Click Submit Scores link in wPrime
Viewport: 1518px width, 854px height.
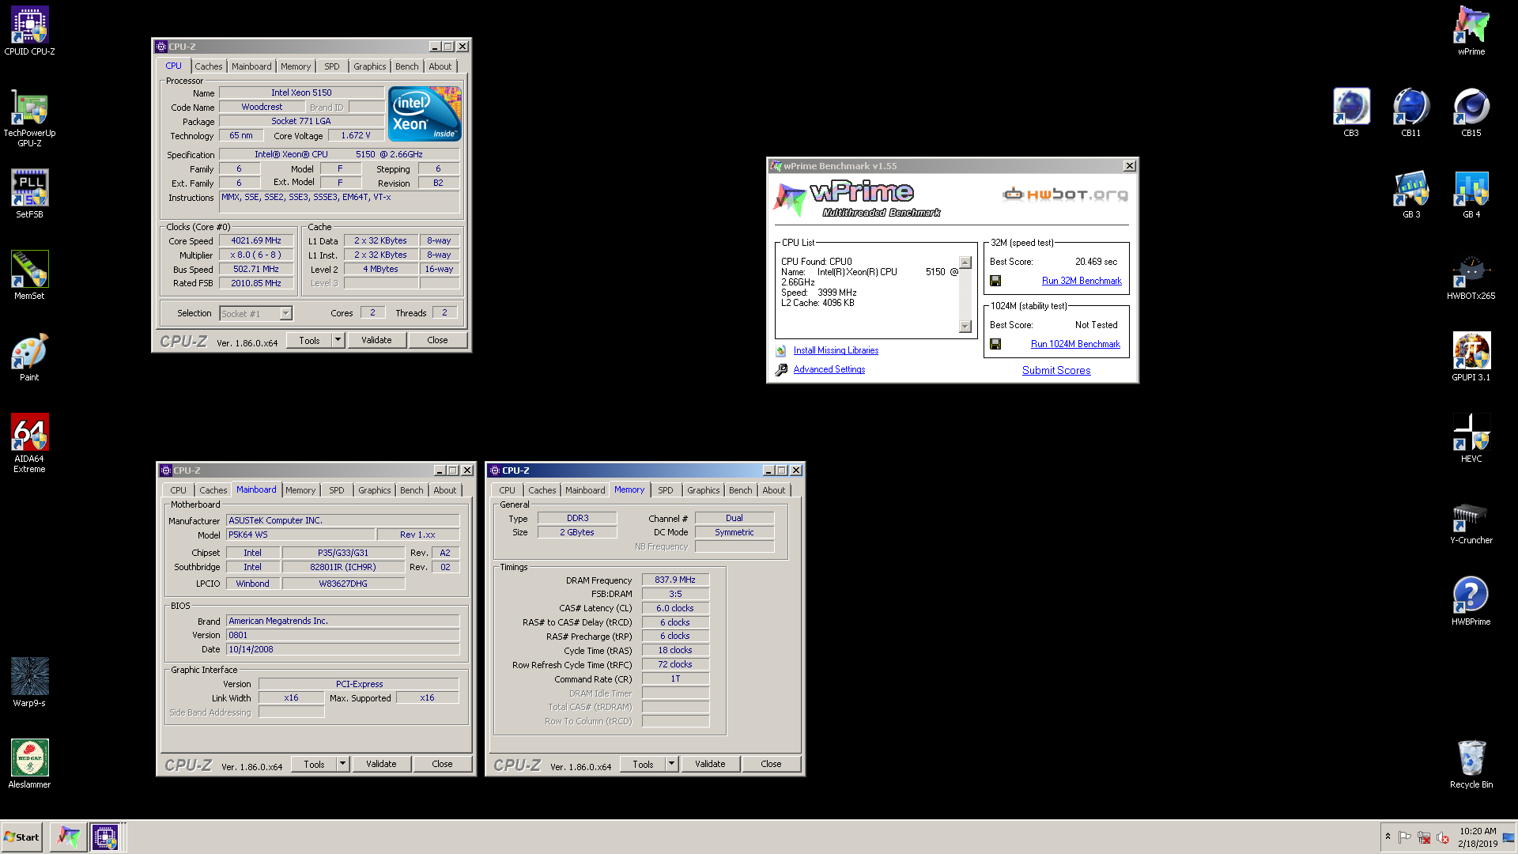[x=1056, y=370]
